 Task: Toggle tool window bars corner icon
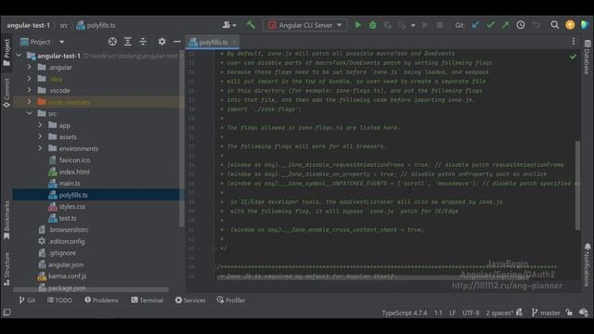6,313
